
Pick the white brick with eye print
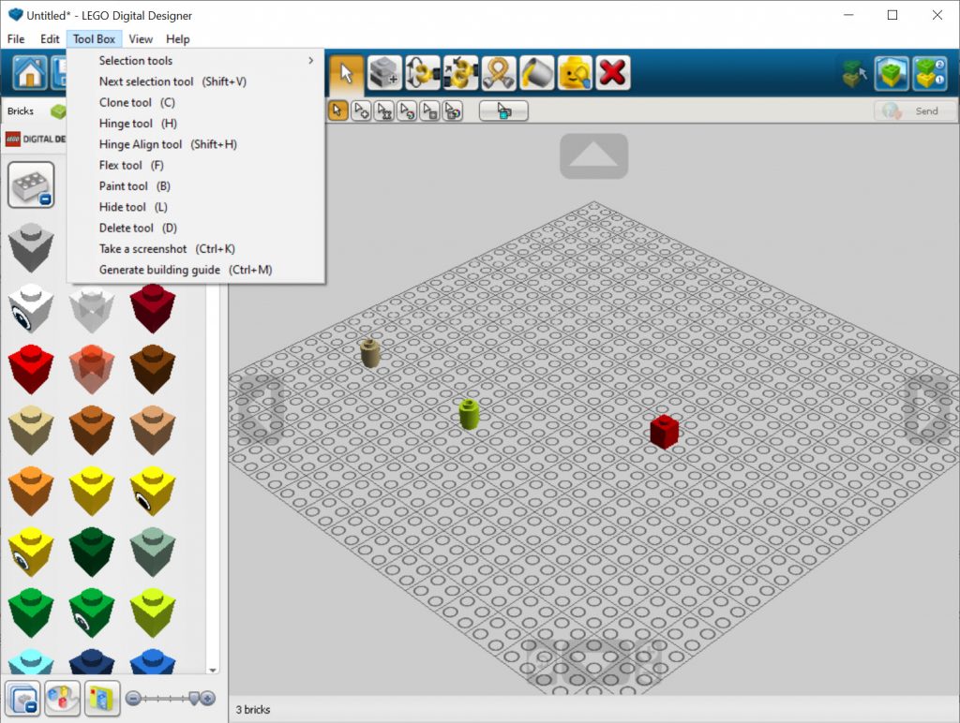tap(31, 308)
